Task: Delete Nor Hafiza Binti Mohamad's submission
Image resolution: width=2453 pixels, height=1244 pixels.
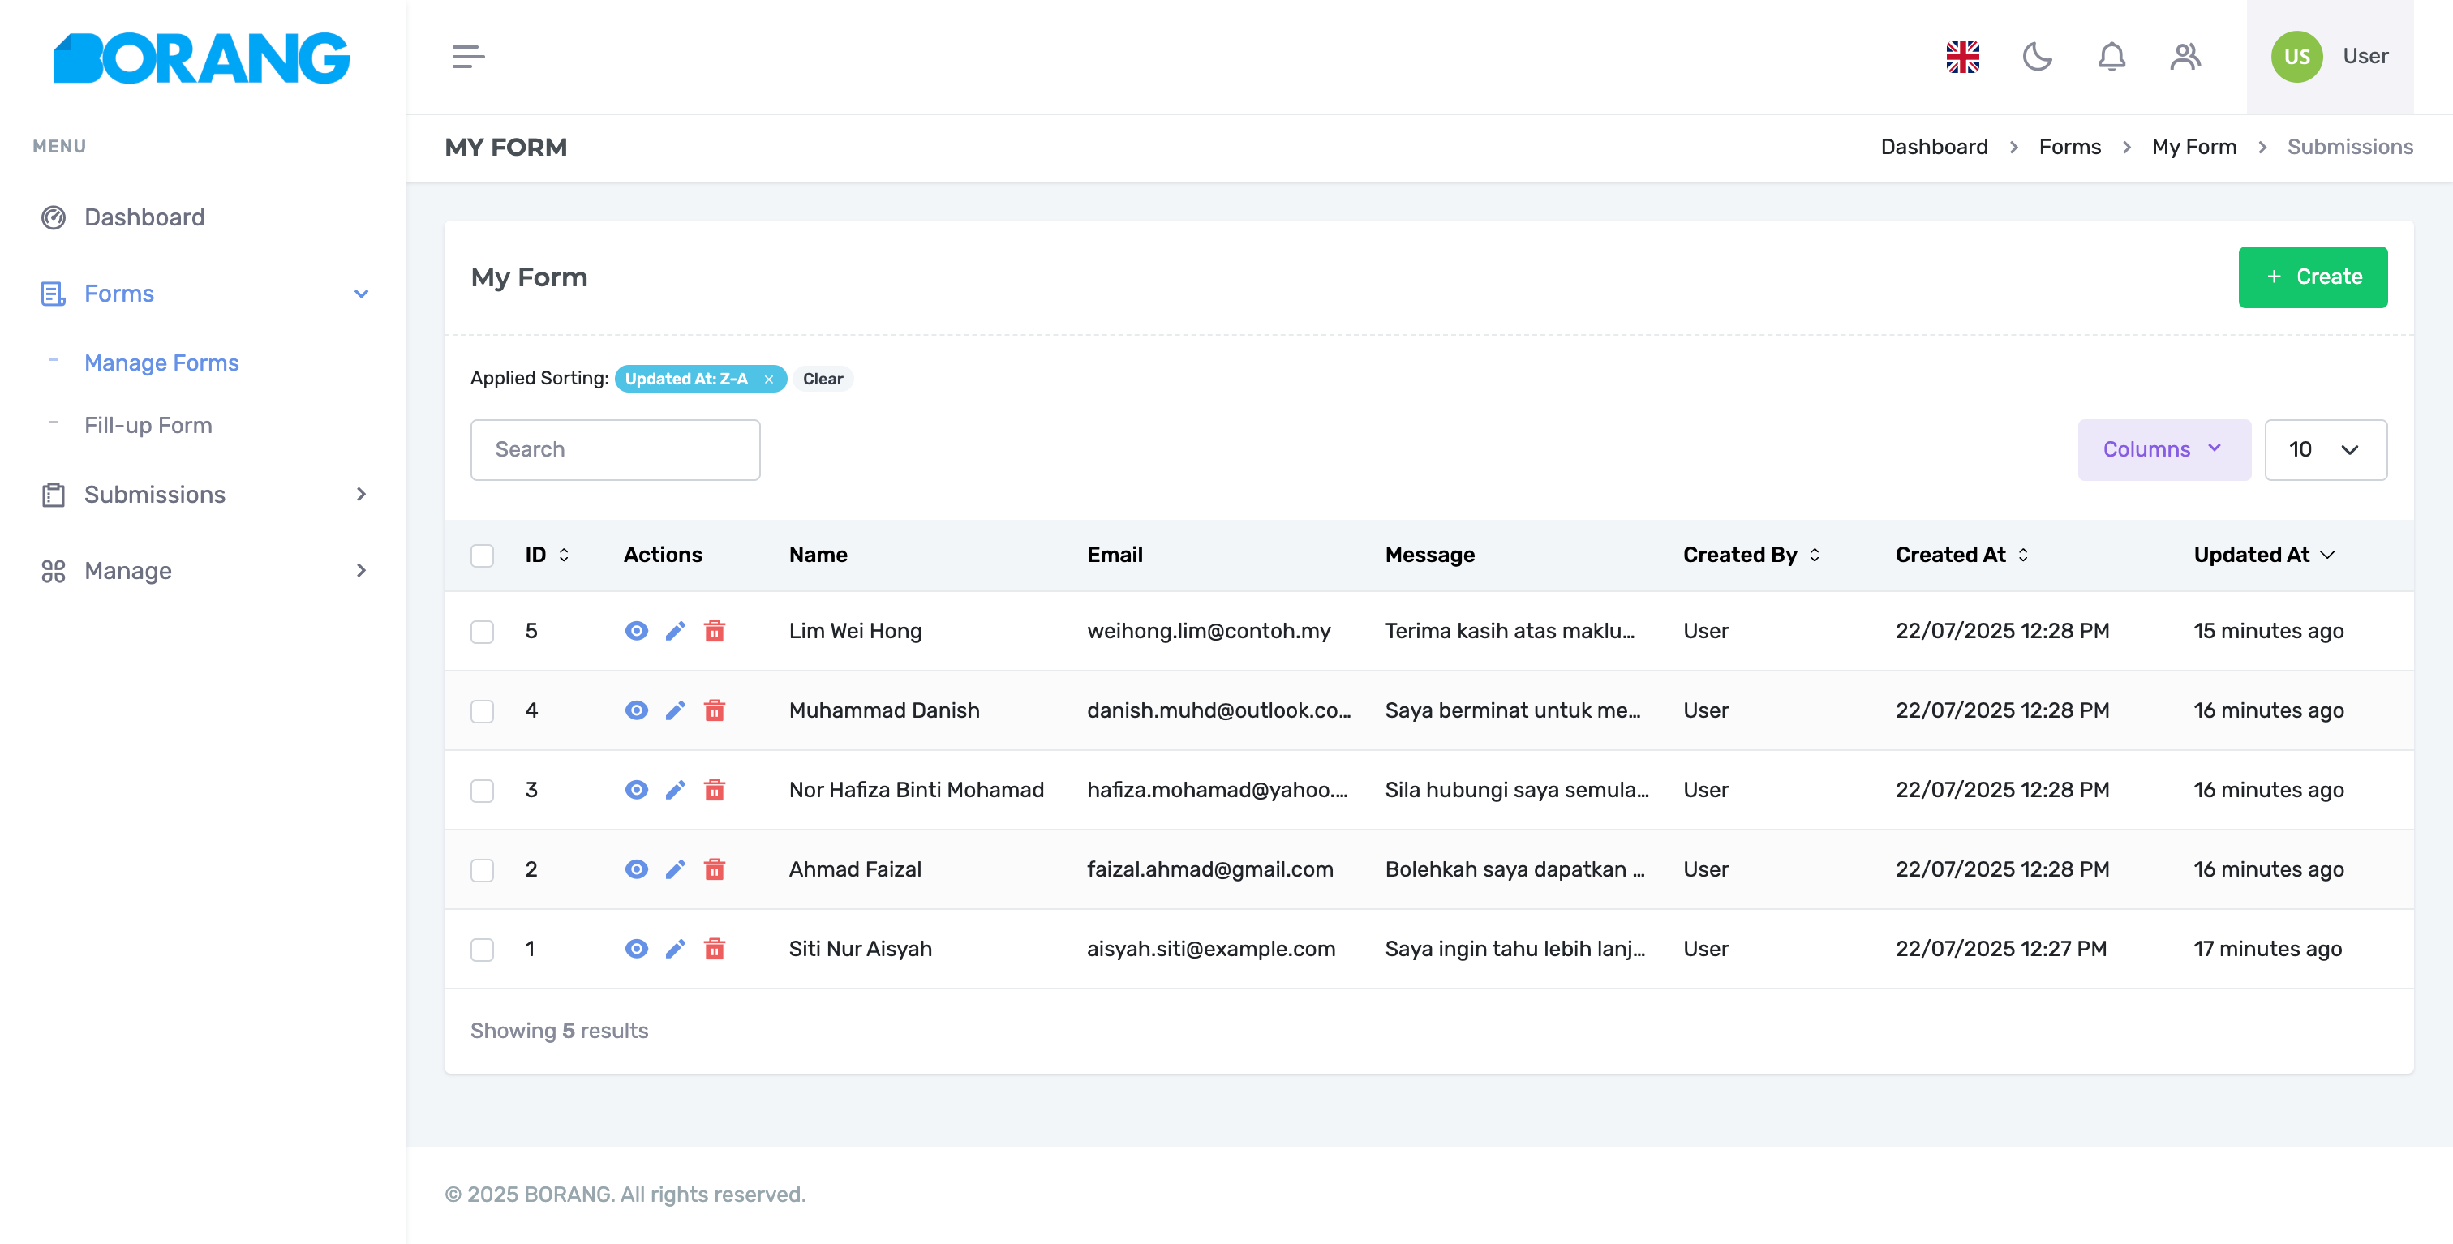Action: [714, 790]
